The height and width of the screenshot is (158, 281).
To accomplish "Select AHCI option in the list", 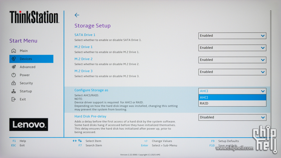I will tap(232, 97).
